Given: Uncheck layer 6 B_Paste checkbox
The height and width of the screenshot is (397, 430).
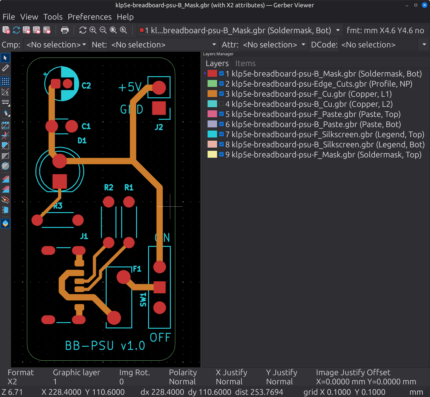Looking at the screenshot, I should (x=221, y=124).
